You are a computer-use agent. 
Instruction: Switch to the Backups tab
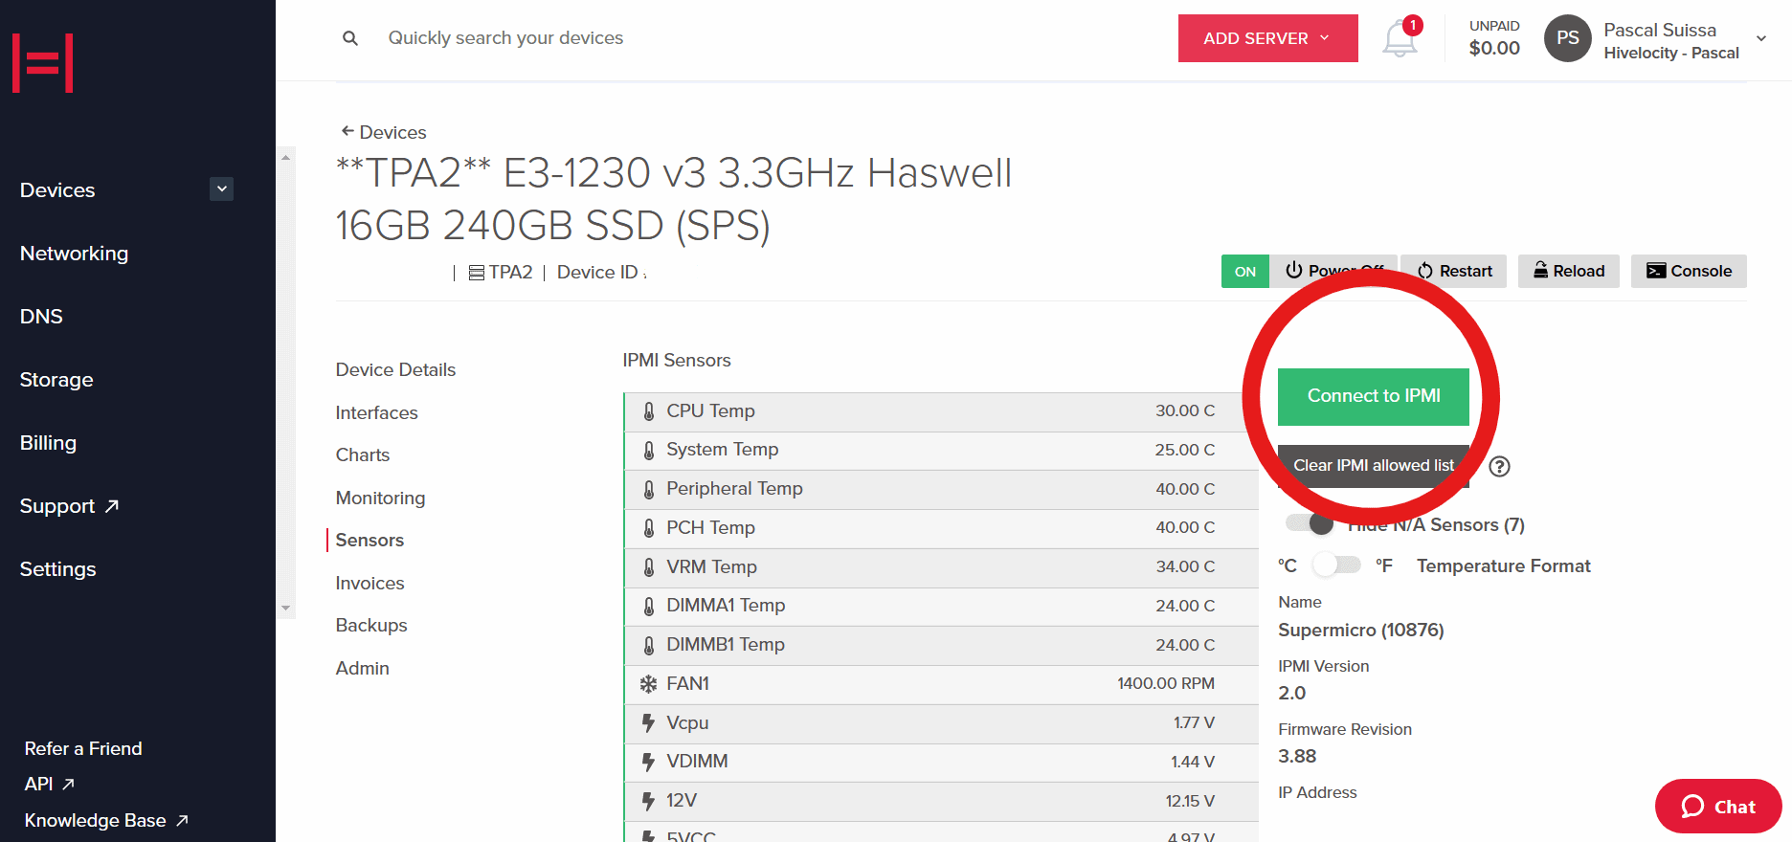point(371,626)
